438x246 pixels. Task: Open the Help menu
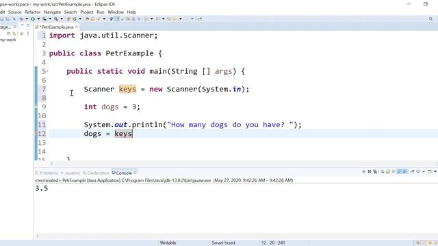coord(131,12)
